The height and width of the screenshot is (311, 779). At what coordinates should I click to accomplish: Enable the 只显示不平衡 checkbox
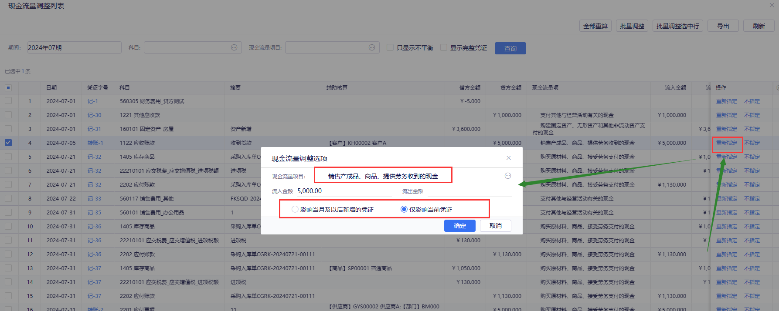pos(390,47)
